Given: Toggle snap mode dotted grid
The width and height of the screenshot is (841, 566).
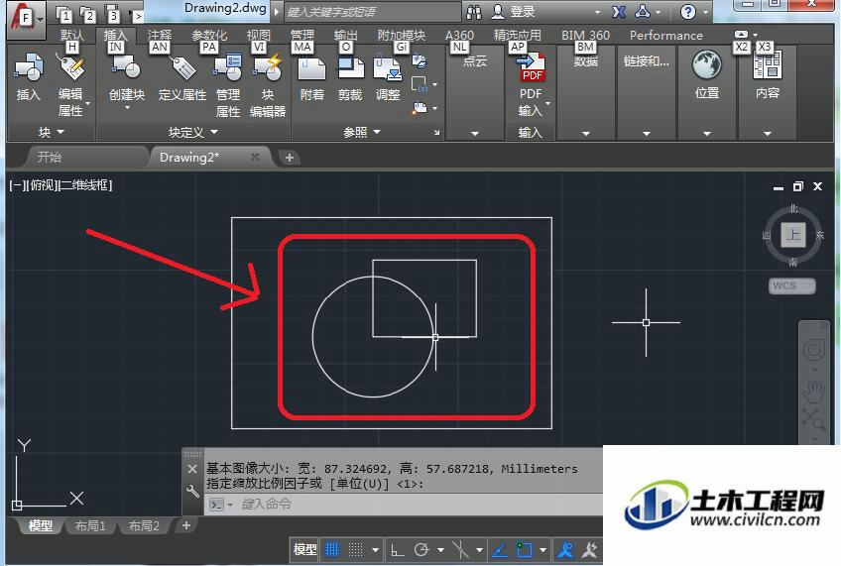Looking at the screenshot, I should point(355,549).
